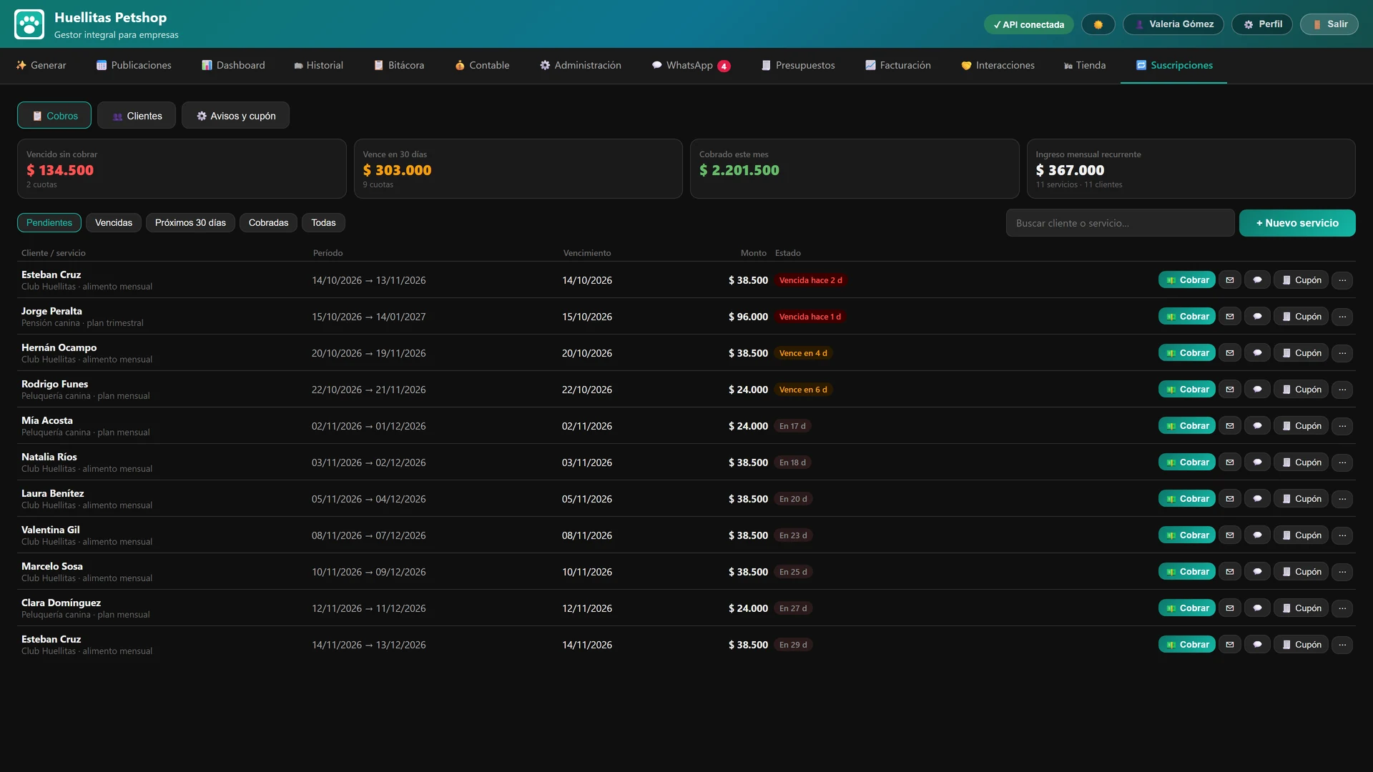
Task: Open the Facturación tab
Action: (897, 66)
